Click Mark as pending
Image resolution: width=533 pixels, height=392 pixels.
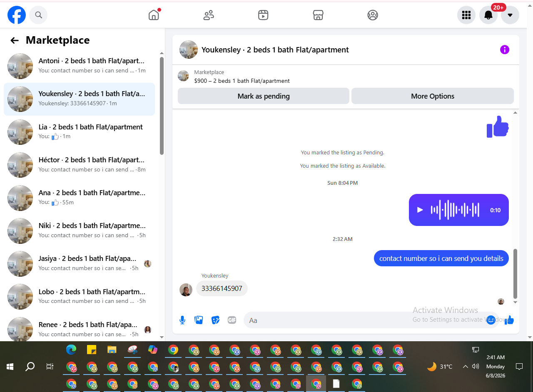[x=264, y=96]
